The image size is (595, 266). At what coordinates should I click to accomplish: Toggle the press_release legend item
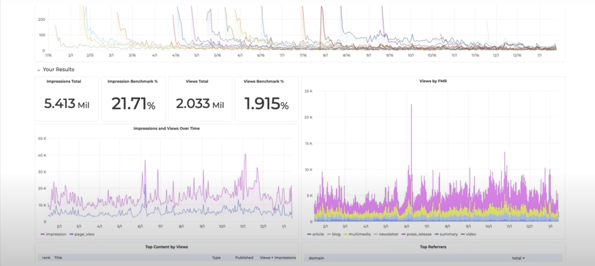(x=418, y=234)
